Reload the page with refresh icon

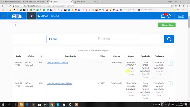(x=10, y=6)
